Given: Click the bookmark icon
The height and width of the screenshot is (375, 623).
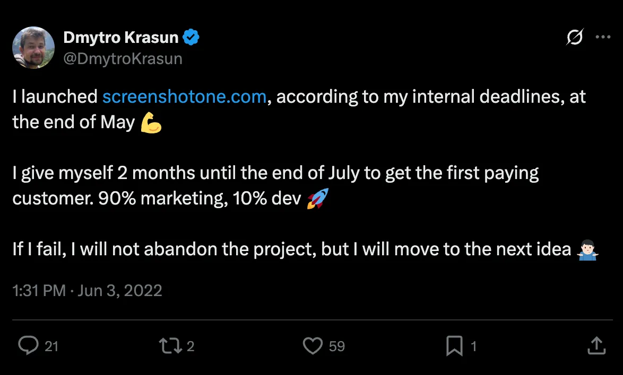Looking at the screenshot, I should [454, 345].
